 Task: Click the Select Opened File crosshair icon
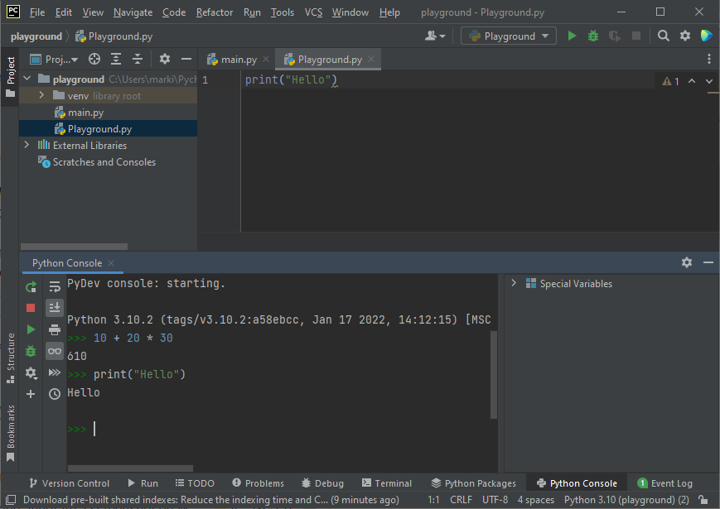pyautogui.click(x=94, y=59)
